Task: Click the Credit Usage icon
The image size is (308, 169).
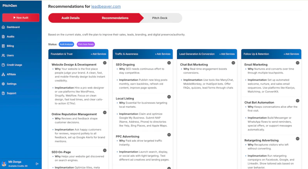Action: tap(3, 65)
